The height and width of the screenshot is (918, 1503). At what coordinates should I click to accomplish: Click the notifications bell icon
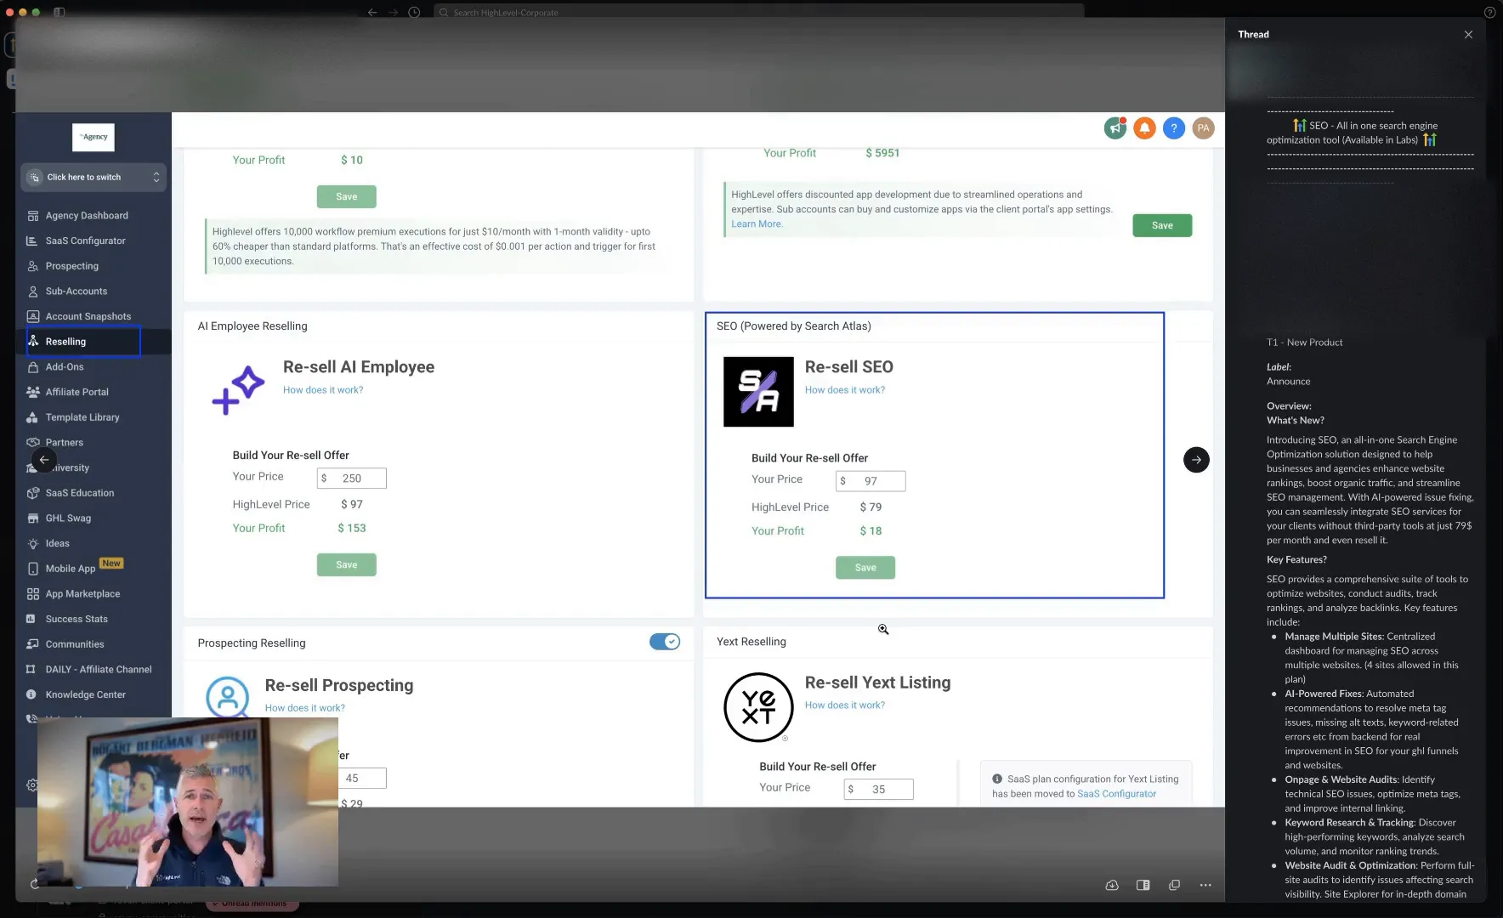click(1144, 127)
